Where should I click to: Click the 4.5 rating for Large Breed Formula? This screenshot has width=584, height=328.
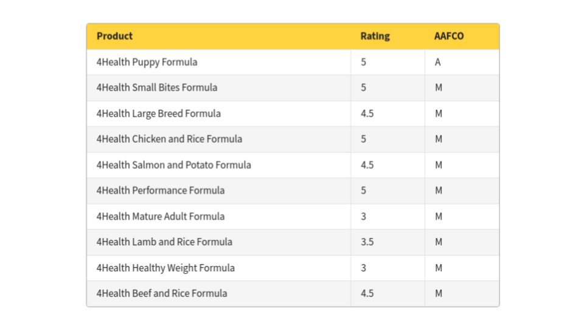[x=367, y=114]
